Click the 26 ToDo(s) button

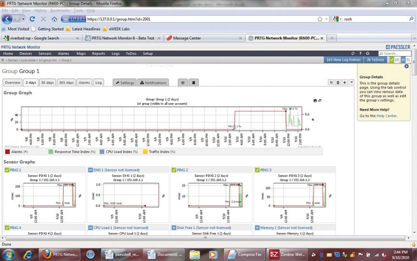point(375,59)
